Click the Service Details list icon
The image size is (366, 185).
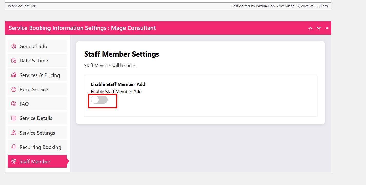(14, 118)
